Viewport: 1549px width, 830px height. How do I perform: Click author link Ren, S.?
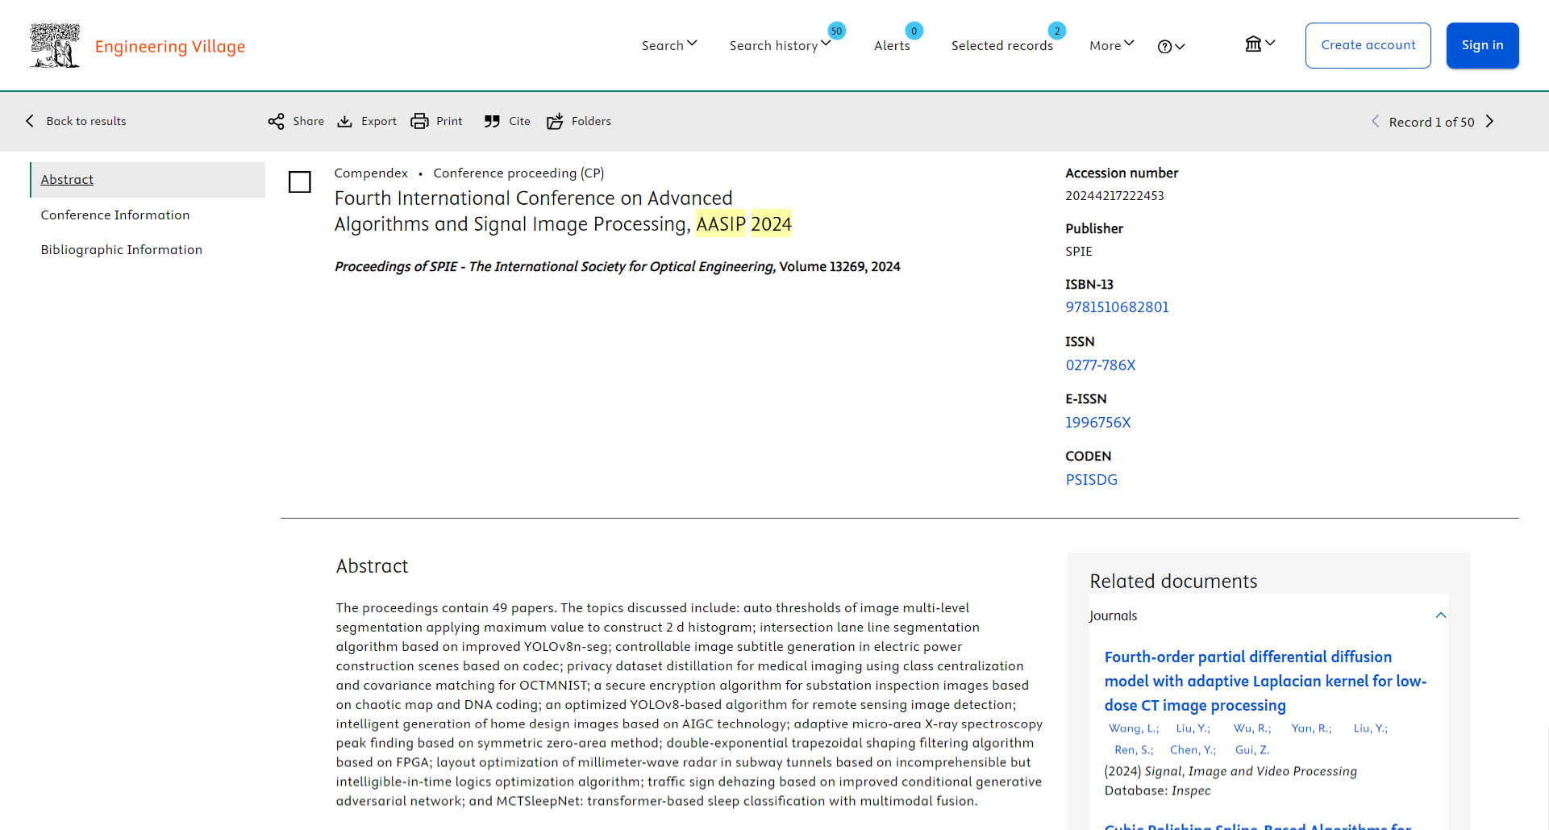(x=1134, y=750)
